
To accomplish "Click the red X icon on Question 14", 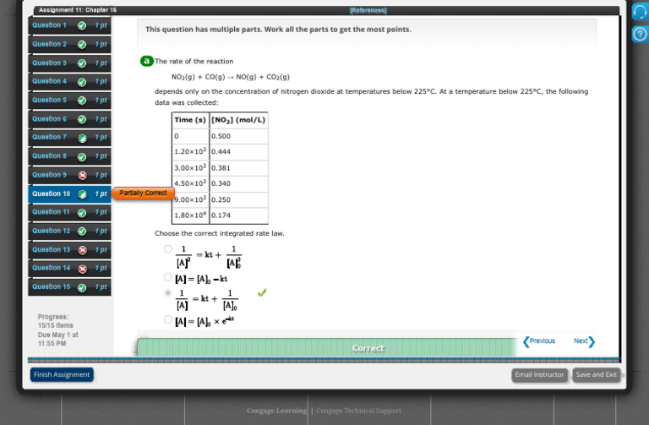I will coord(82,269).
